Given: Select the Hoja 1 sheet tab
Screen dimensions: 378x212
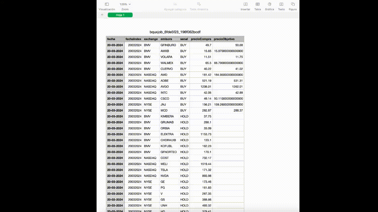Looking at the screenshot, I should (120, 15).
